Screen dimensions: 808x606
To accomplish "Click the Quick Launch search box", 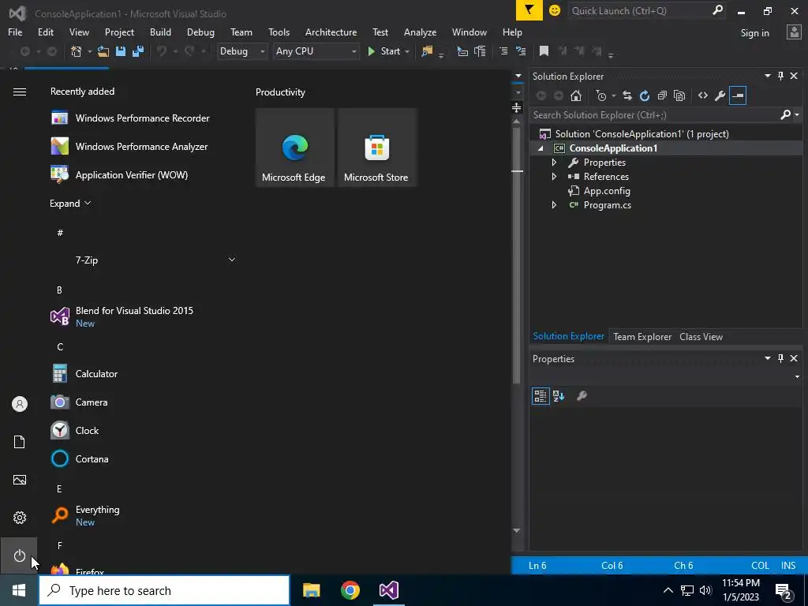I will pyautogui.click(x=646, y=11).
